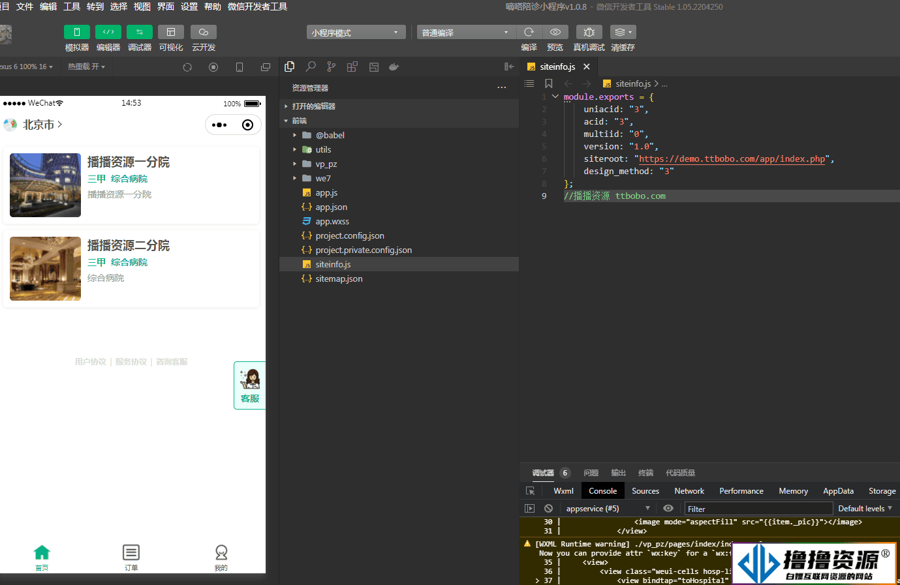Open the explorer files icon

(290, 67)
